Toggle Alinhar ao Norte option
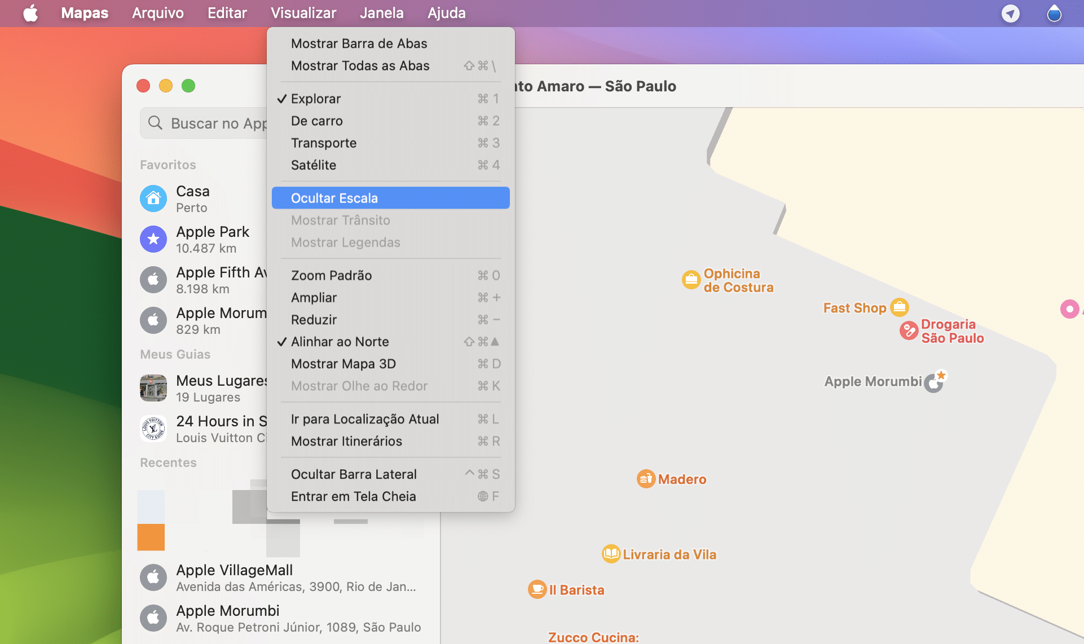Viewport: 1084px width, 644px height. [x=390, y=342]
